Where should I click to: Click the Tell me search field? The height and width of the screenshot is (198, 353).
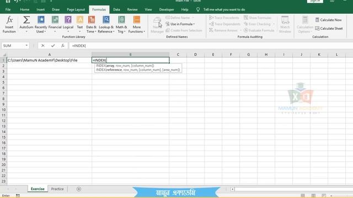(x=224, y=9)
